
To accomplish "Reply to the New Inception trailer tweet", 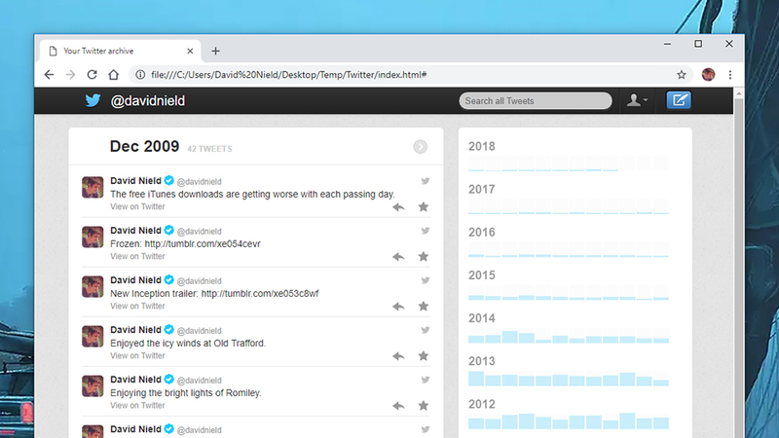I will [x=398, y=307].
